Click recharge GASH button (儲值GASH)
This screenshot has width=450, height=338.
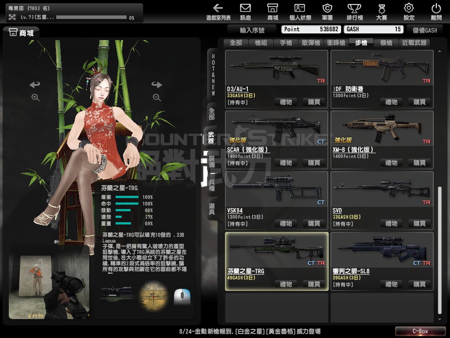click(x=425, y=30)
